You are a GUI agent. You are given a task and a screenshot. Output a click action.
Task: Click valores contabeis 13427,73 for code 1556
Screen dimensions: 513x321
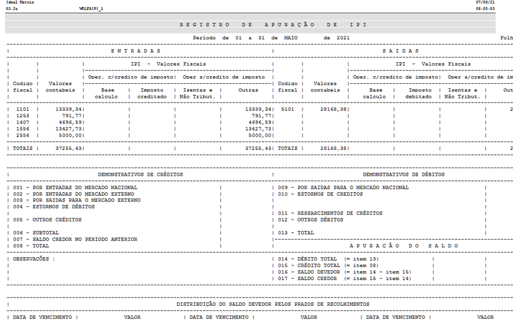tap(69, 129)
